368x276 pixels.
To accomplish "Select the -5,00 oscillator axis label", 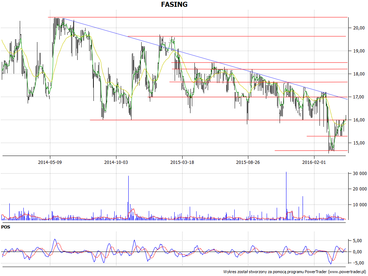I will [359, 263].
